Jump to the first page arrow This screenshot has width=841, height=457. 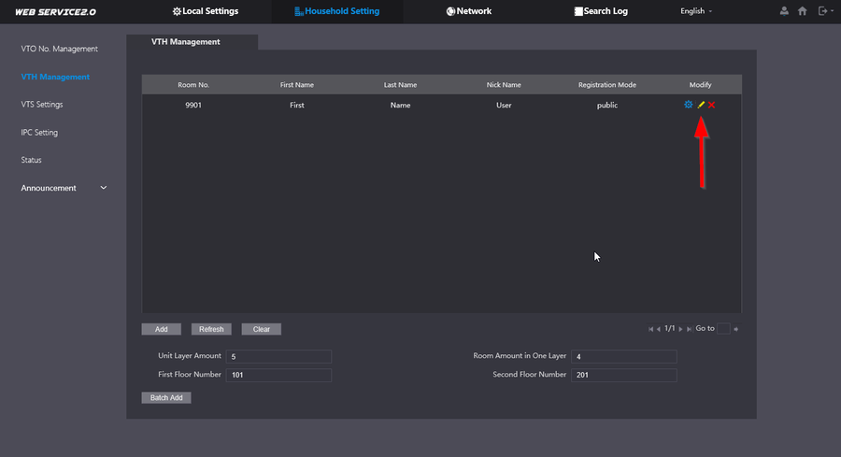[x=650, y=329]
